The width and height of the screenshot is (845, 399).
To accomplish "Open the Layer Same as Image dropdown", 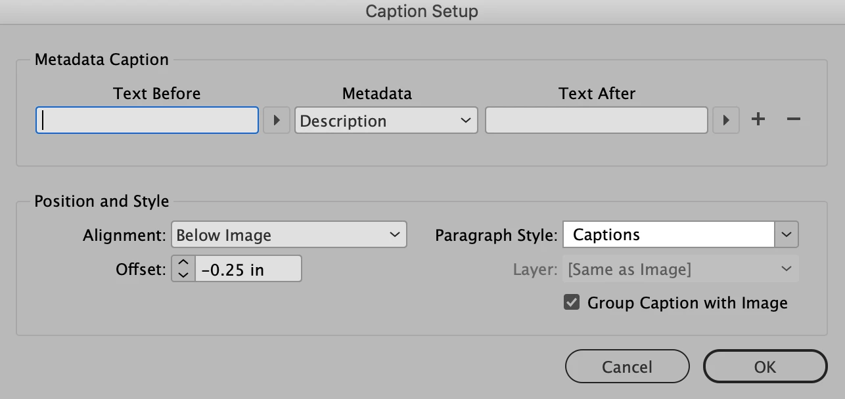I will 680,269.
